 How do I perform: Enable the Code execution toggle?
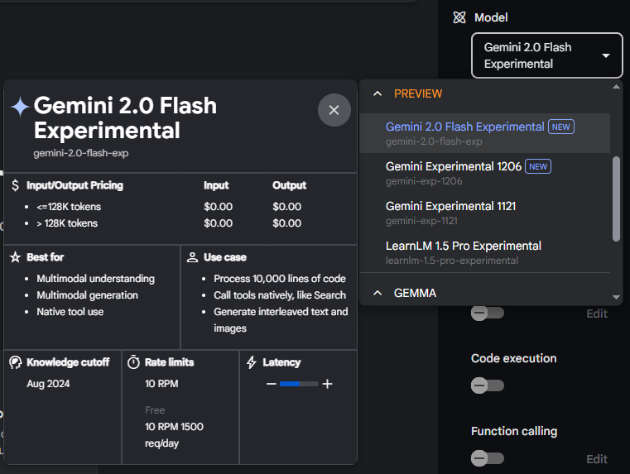coord(488,385)
